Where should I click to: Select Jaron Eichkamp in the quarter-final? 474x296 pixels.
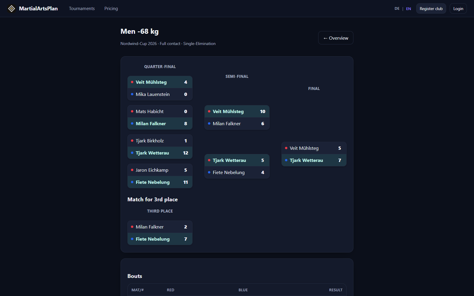tap(160, 170)
